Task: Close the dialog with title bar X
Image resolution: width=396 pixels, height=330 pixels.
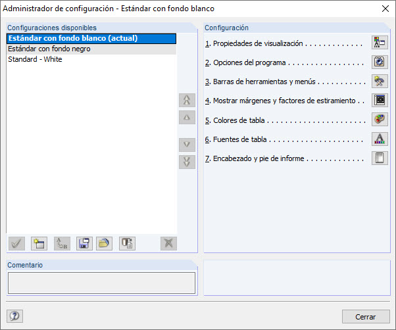Action: click(385, 9)
